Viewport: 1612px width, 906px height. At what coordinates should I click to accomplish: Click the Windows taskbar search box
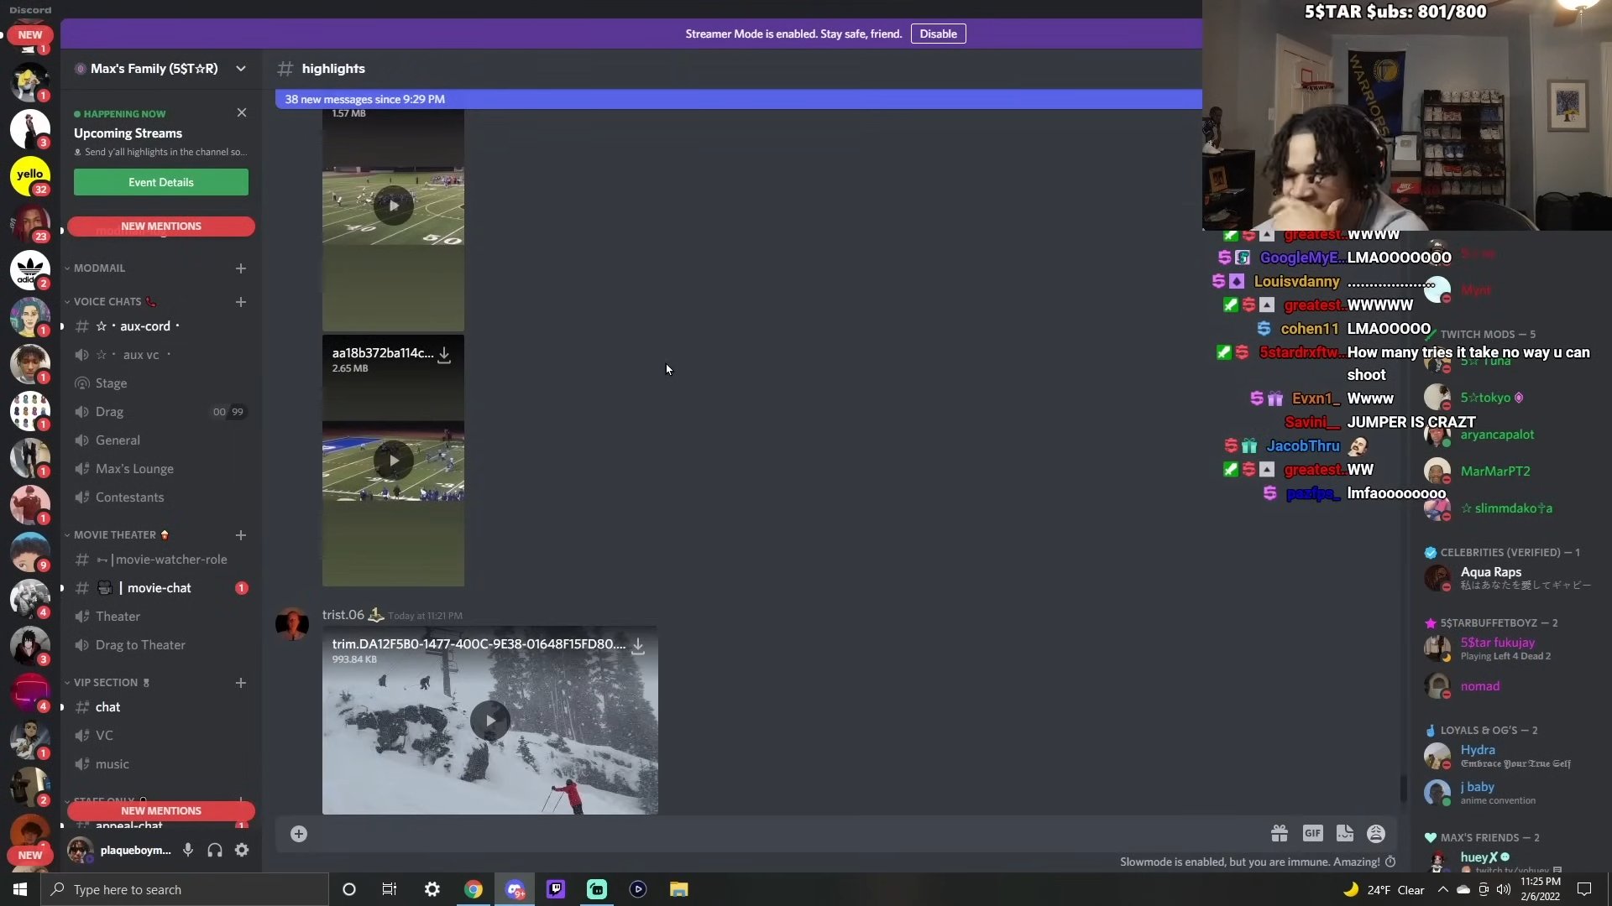185,889
